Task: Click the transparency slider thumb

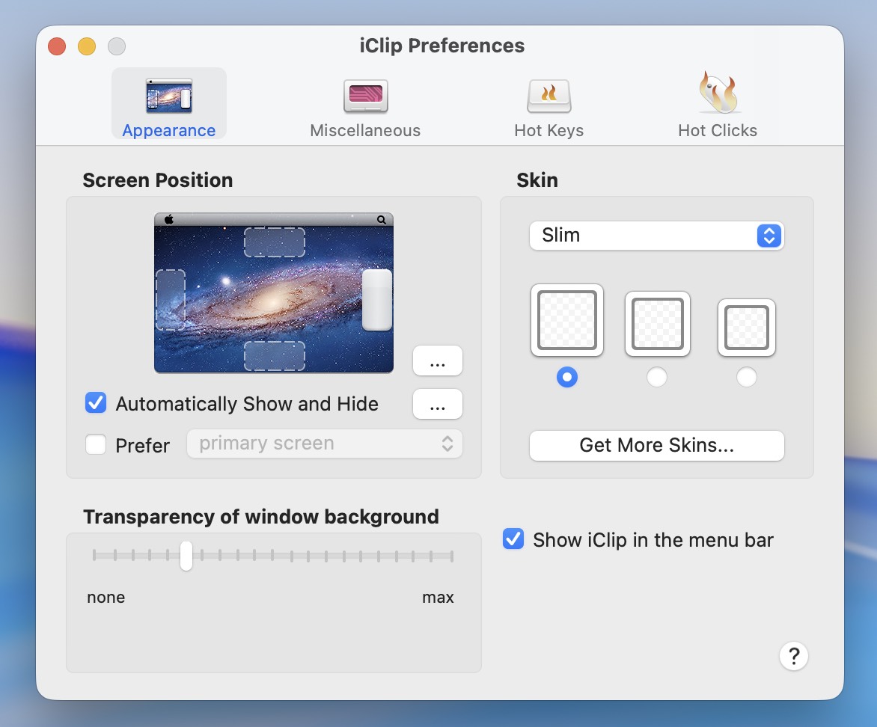Action: tap(186, 556)
